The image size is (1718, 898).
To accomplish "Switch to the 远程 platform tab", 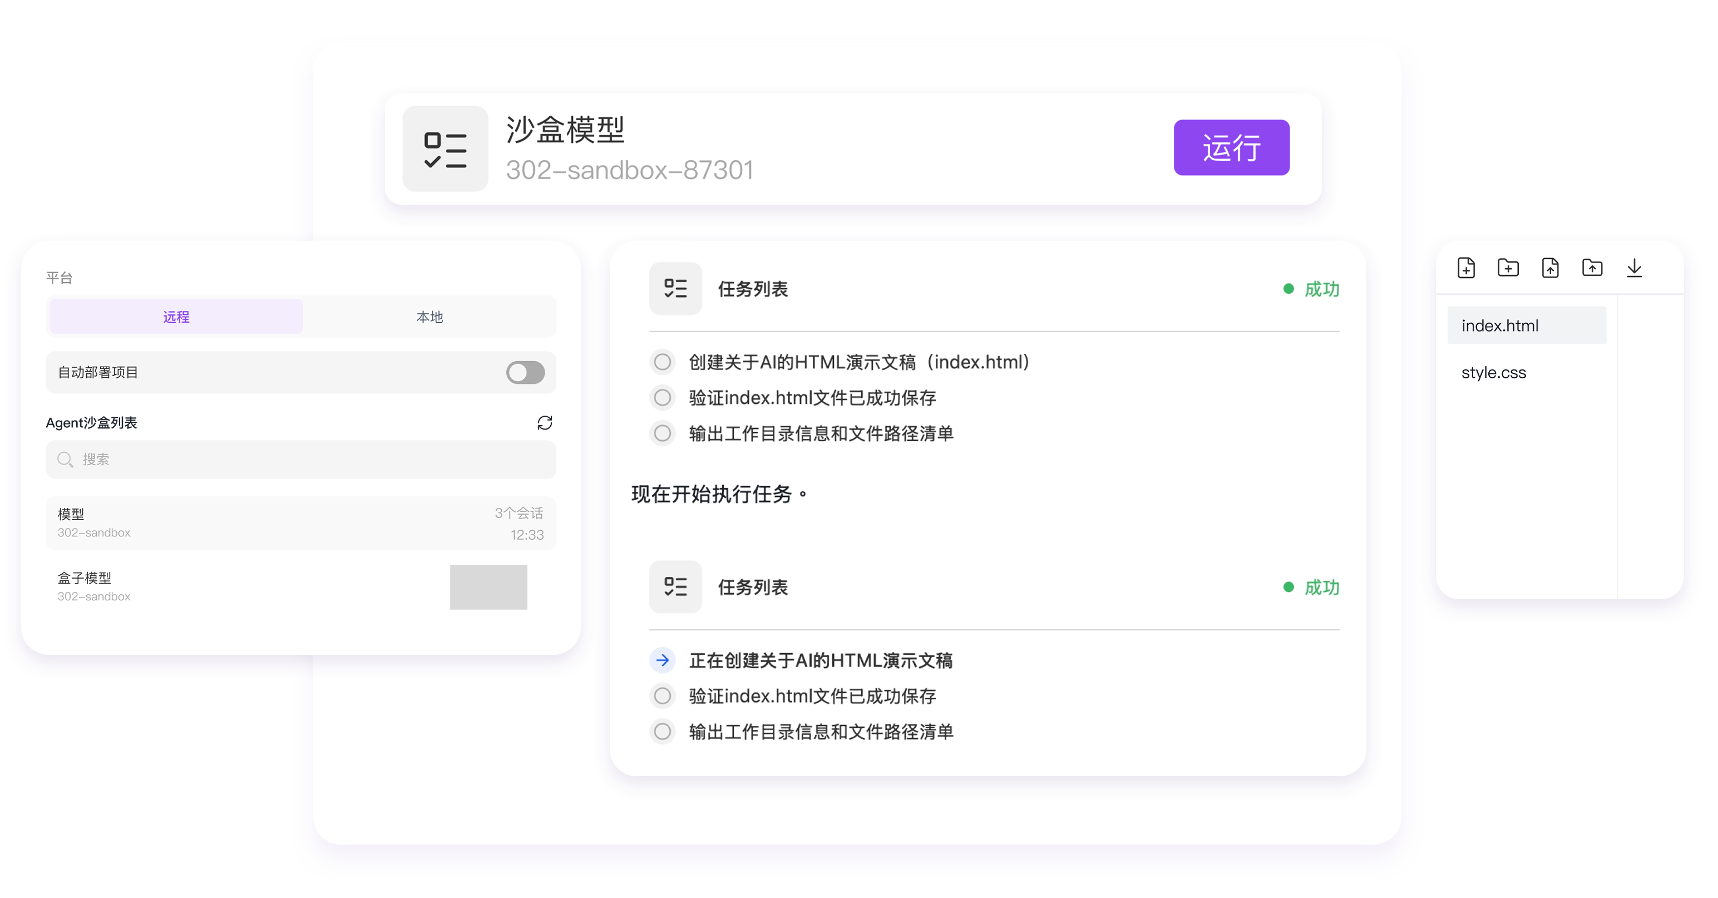I will point(176,317).
